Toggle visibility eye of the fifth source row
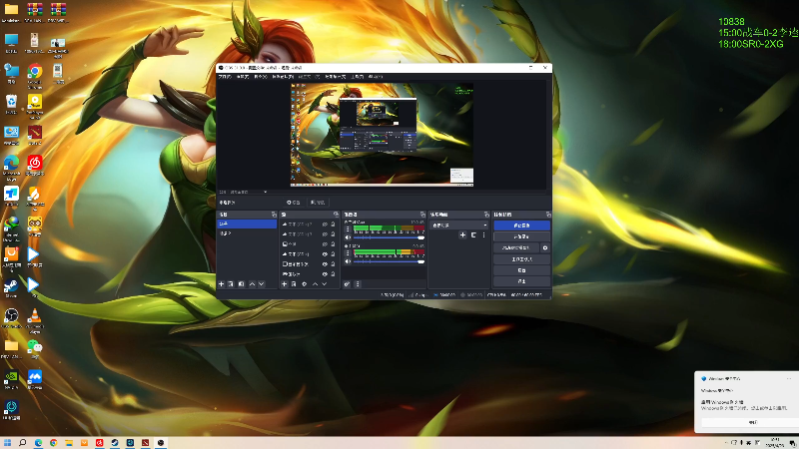The image size is (799, 449). click(325, 264)
